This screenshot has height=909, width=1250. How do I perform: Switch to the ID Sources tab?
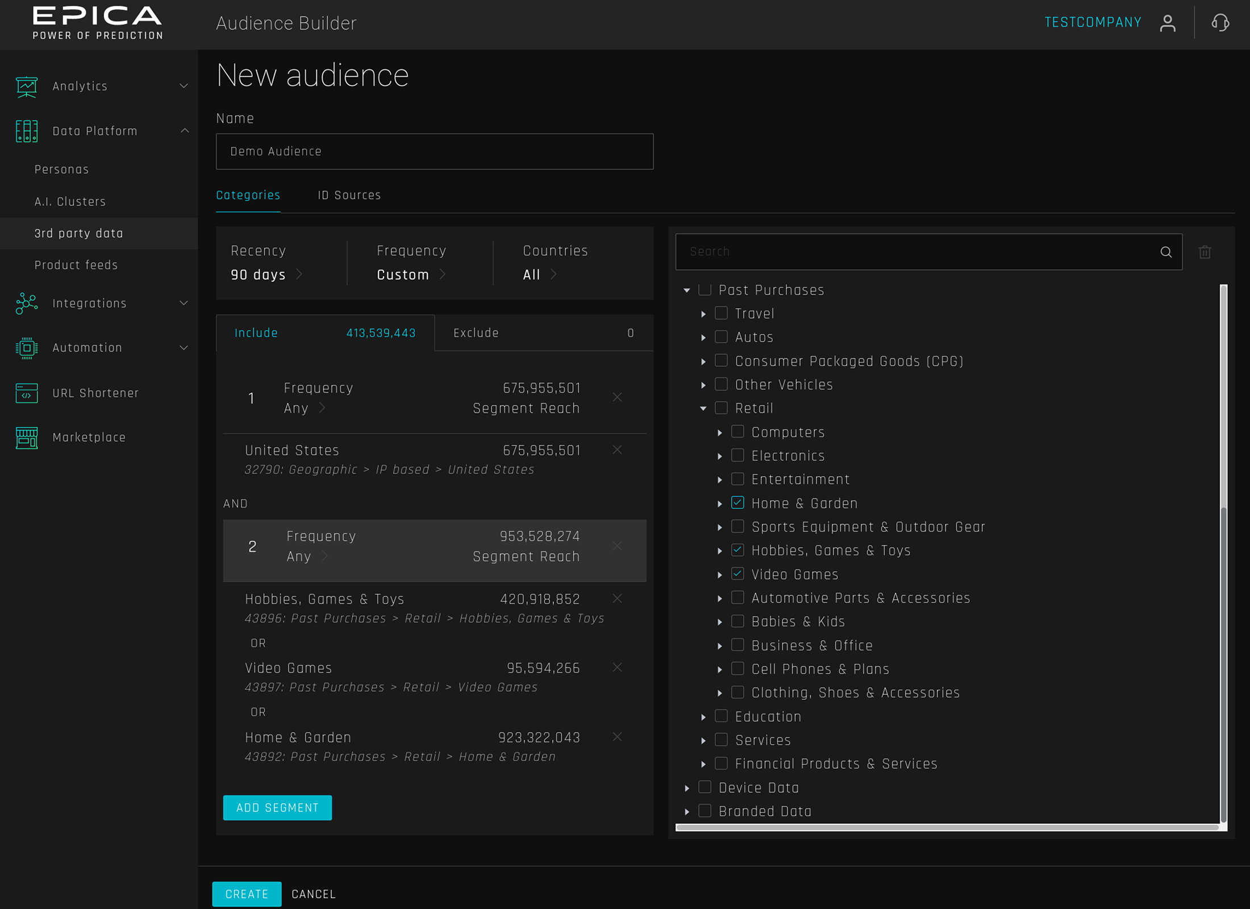tap(349, 195)
